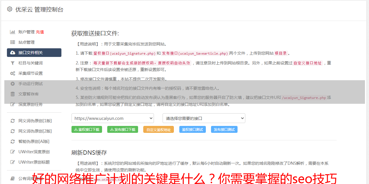Click the green 发布接口下载 button
The height and width of the screenshot is (184, 369).
[x=123, y=129]
